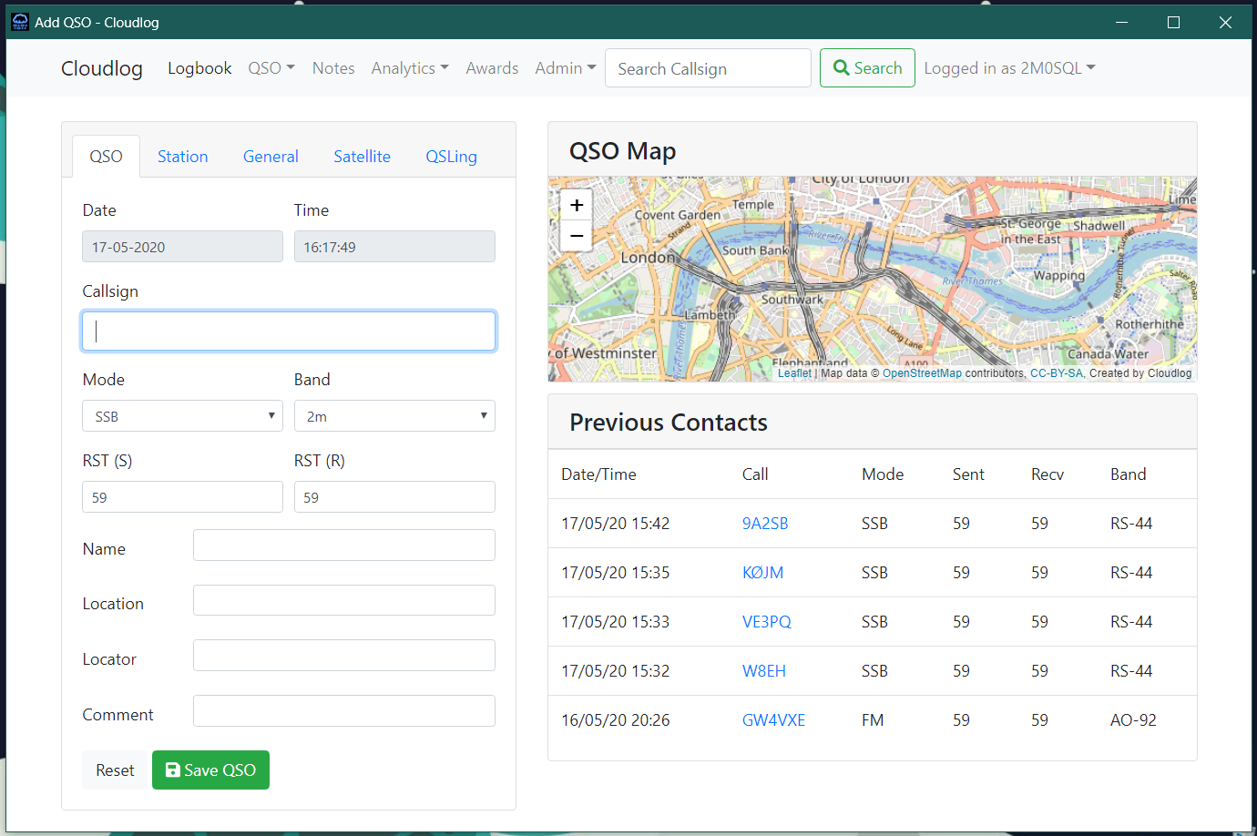Focus the Search Callsign field
This screenshot has height=836, width=1257.
708,68
